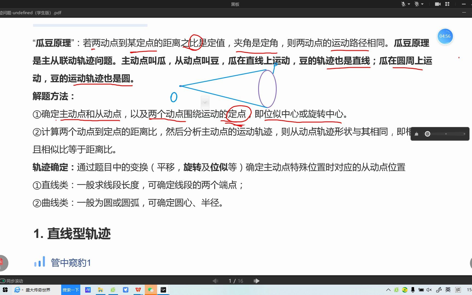Click the 搜索一下 search button in taskbar
472x295 pixels.
coord(70,290)
